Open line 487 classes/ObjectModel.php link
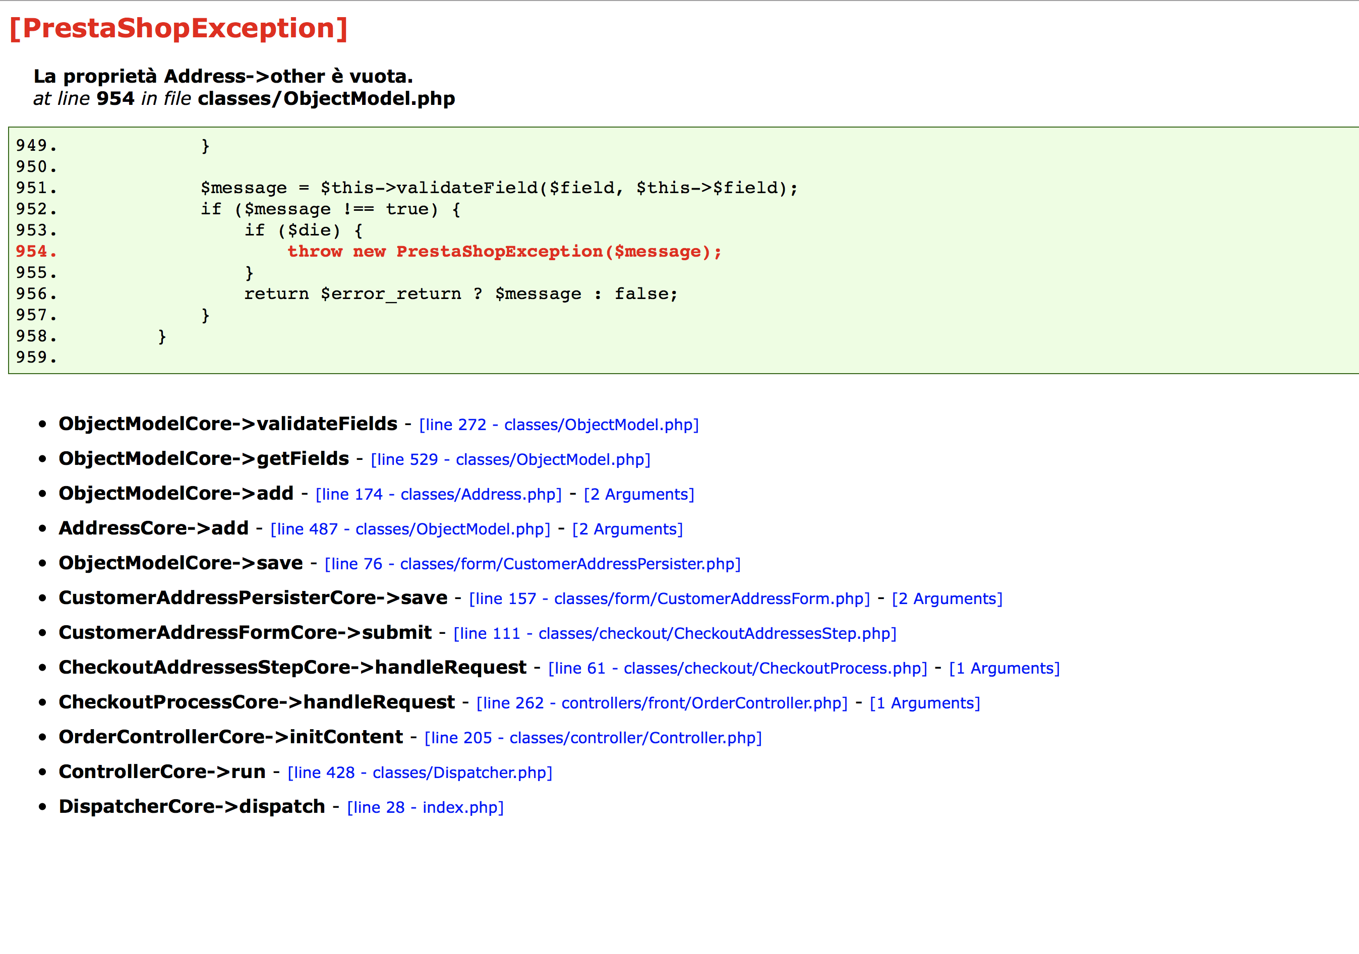 [410, 529]
